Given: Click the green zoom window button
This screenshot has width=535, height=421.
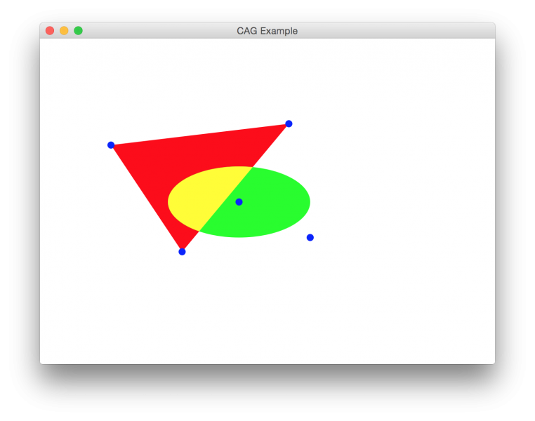Looking at the screenshot, I should [x=79, y=31].
